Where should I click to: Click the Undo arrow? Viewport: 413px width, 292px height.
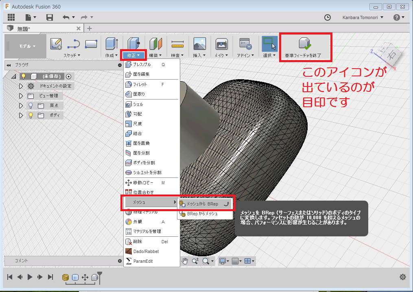[x=66, y=17]
